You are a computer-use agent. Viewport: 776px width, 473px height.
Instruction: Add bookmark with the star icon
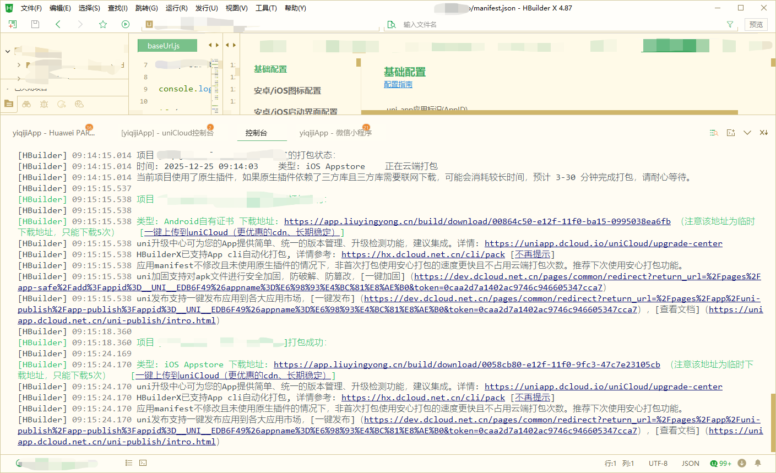pyautogui.click(x=102, y=24)
